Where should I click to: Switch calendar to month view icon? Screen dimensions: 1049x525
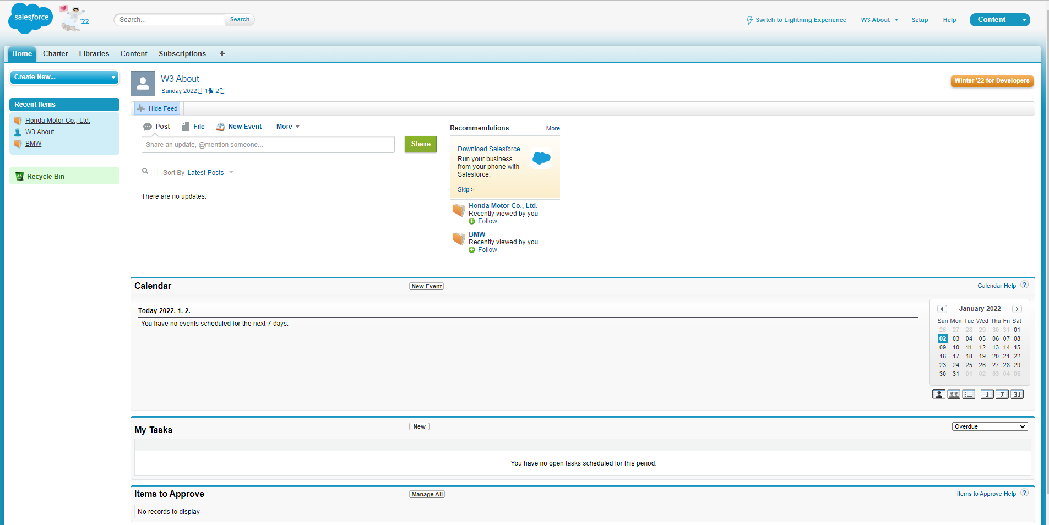(1017, 394)
